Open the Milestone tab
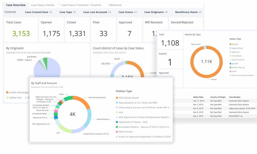 tap(115, 5)
